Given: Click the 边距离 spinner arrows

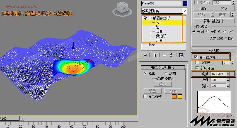Looking at the screenshot, I should [232, 63].
